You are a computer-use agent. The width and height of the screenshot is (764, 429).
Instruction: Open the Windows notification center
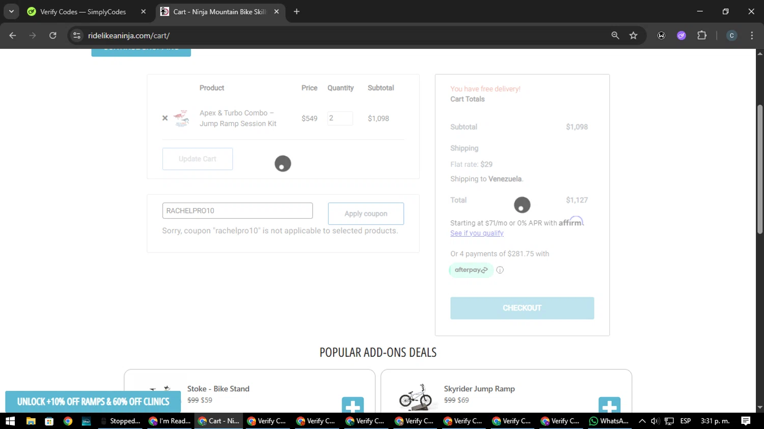click(746, 421)
